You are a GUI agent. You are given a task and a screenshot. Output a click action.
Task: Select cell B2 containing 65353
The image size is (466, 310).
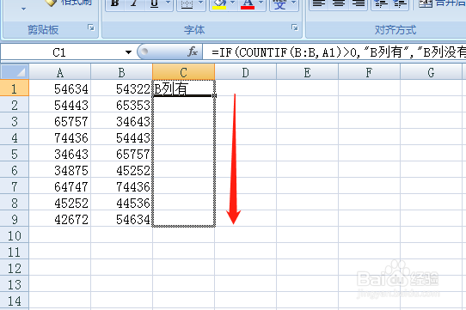pos(121,105)
